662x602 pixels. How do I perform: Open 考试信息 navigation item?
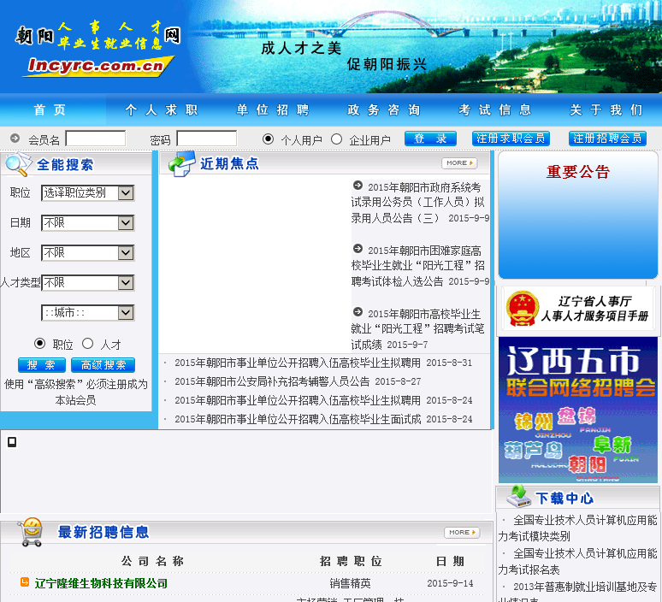pyautogui.click(x=495, y=109)
